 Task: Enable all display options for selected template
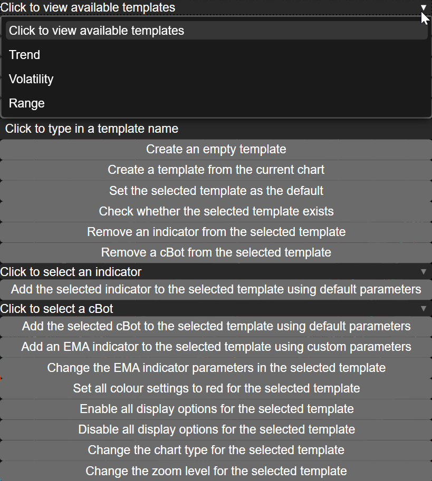click(216, 409)
